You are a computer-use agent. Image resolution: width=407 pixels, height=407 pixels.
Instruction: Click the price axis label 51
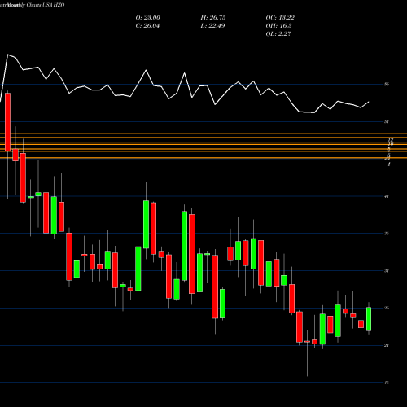[x=387, y=121]
